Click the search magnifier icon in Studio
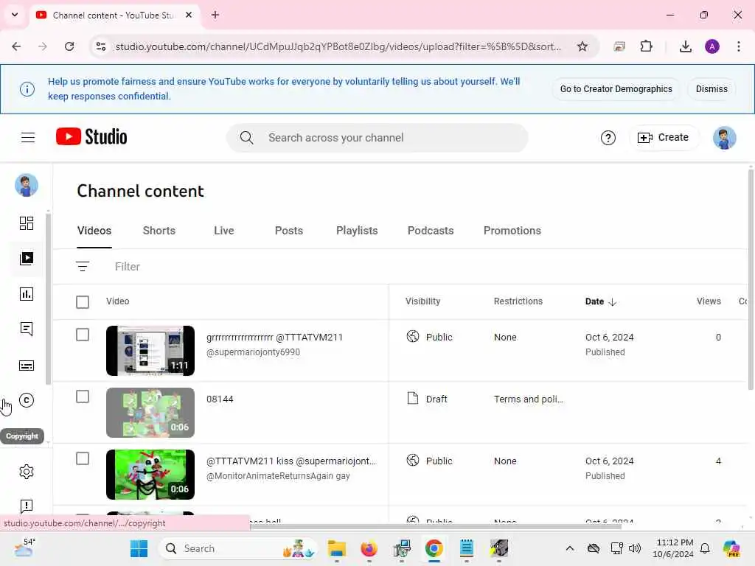 pos(246,138)
